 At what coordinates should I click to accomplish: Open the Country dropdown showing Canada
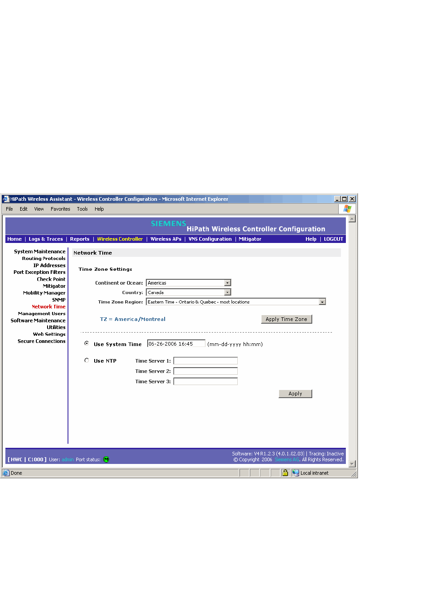coord(188,292)
